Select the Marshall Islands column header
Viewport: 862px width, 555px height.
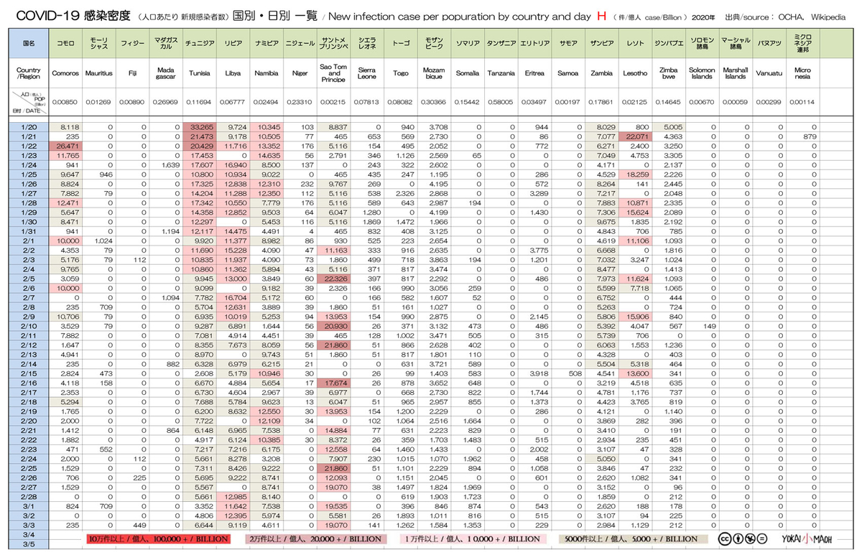click(735, 73)
